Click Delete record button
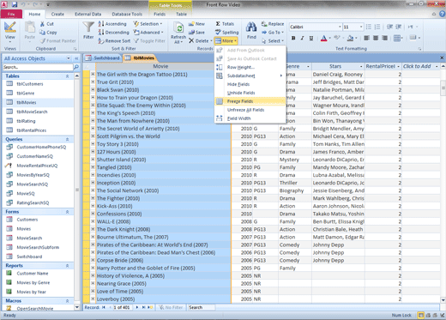 tap(199, 41)
